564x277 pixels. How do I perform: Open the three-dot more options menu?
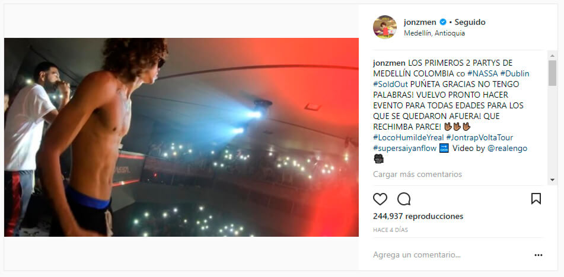[538, 255]
